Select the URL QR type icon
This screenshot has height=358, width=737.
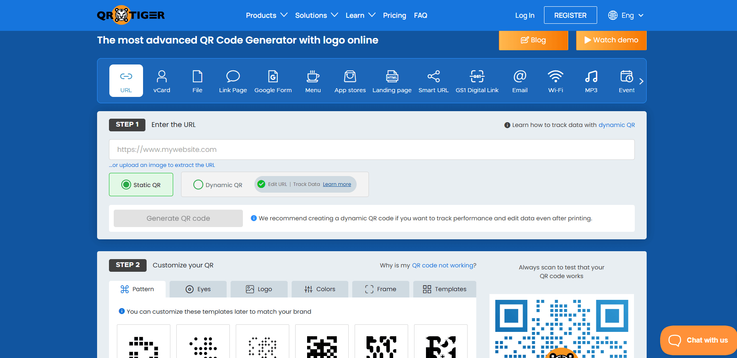(x=126, y=81)
